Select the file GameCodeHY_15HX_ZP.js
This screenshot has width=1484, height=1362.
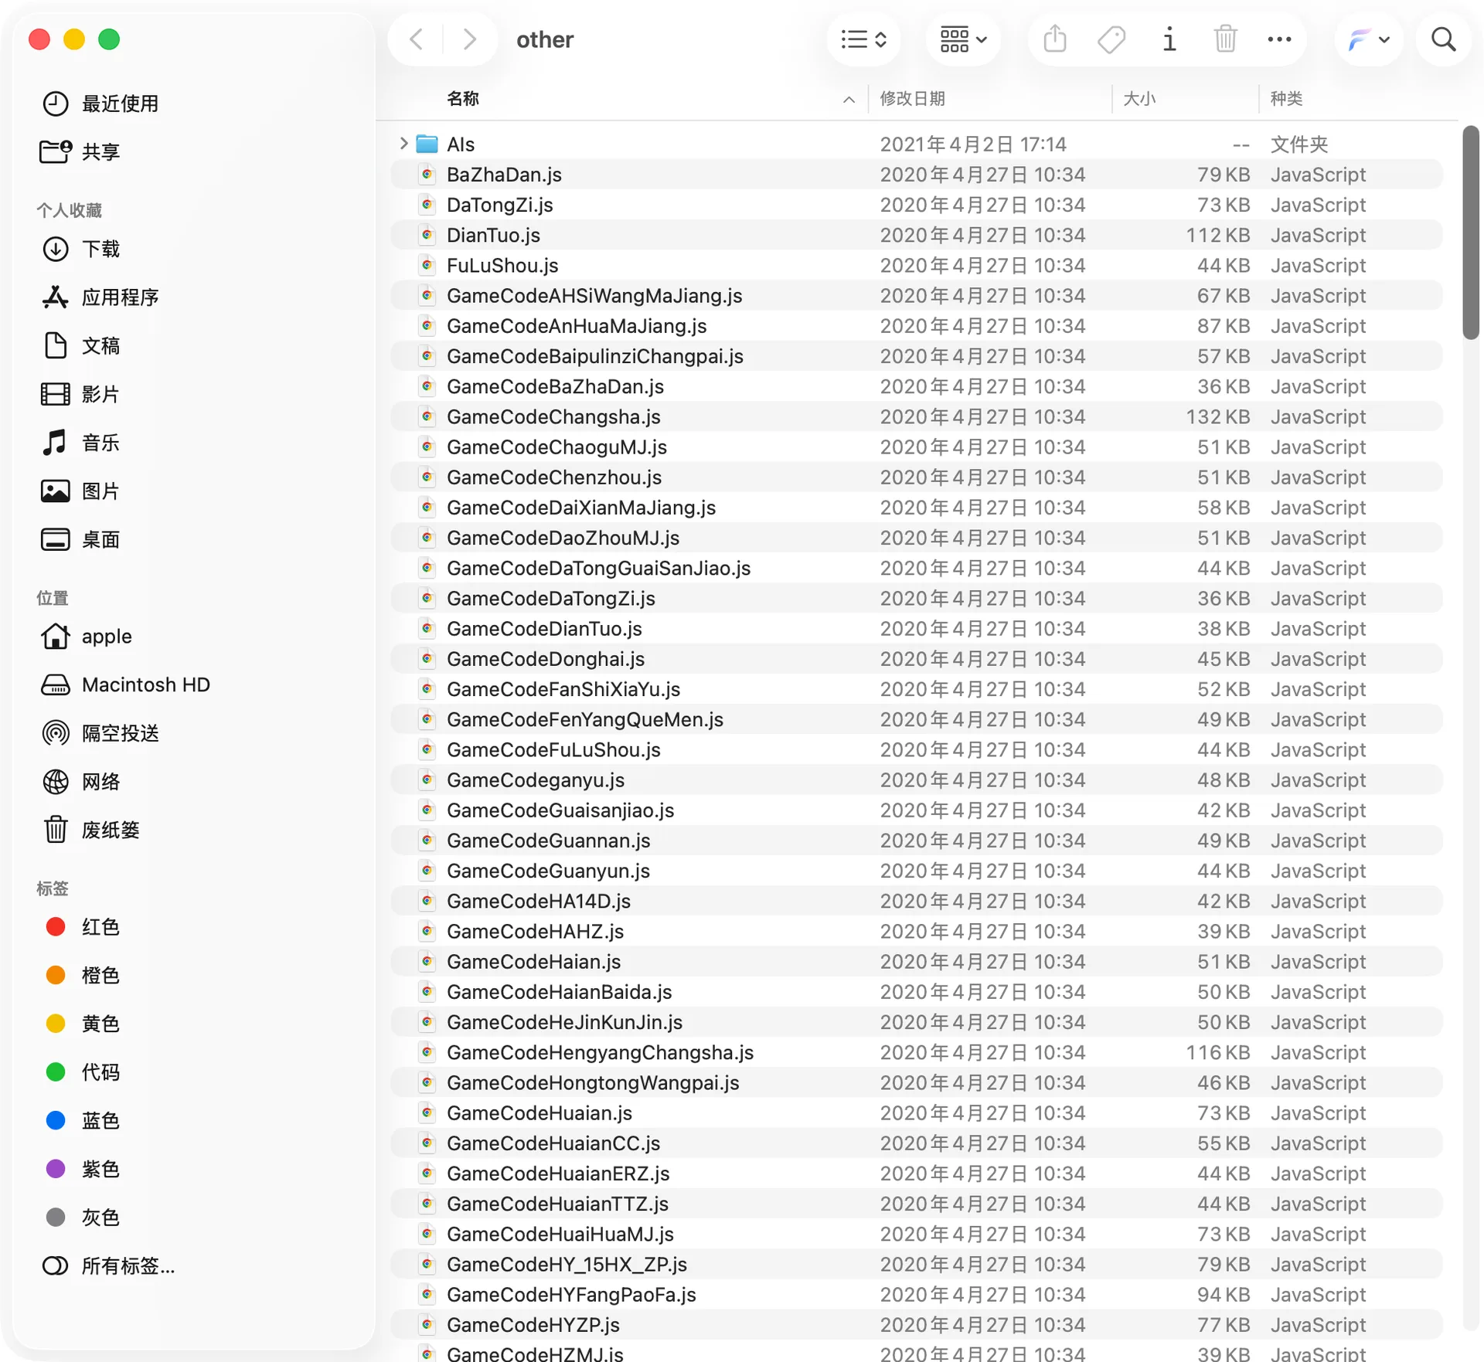(917, 1264)
